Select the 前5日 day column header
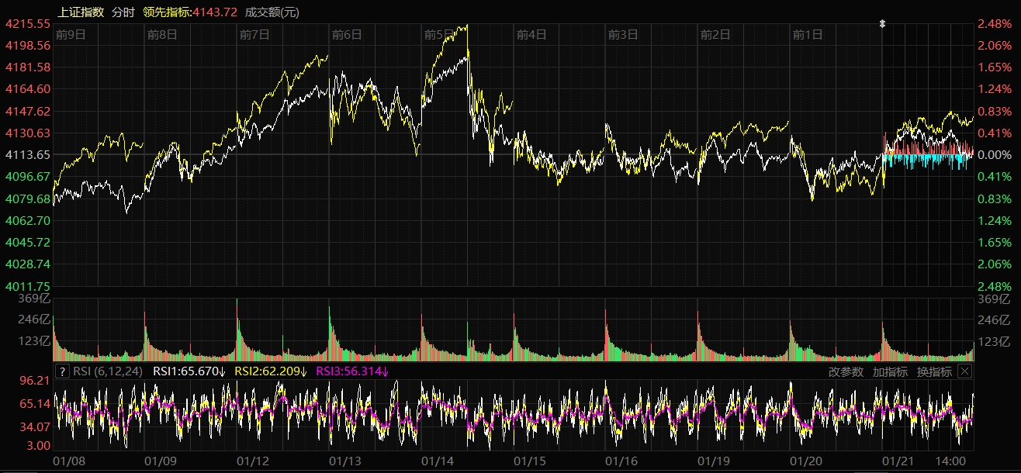 tap(439, 34)
